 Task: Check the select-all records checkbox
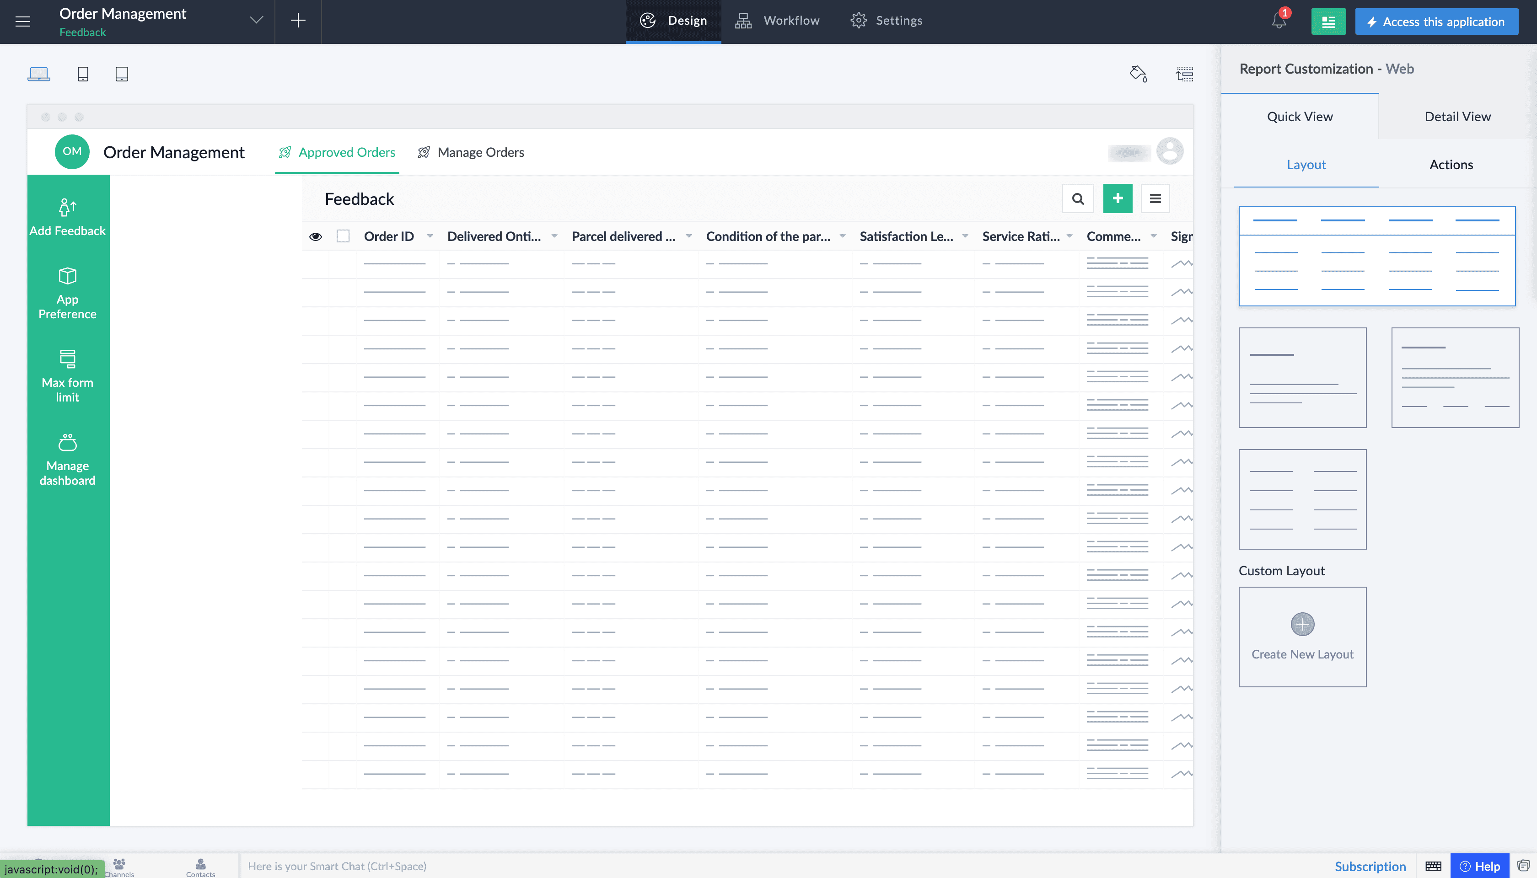[x=343, y=236]
